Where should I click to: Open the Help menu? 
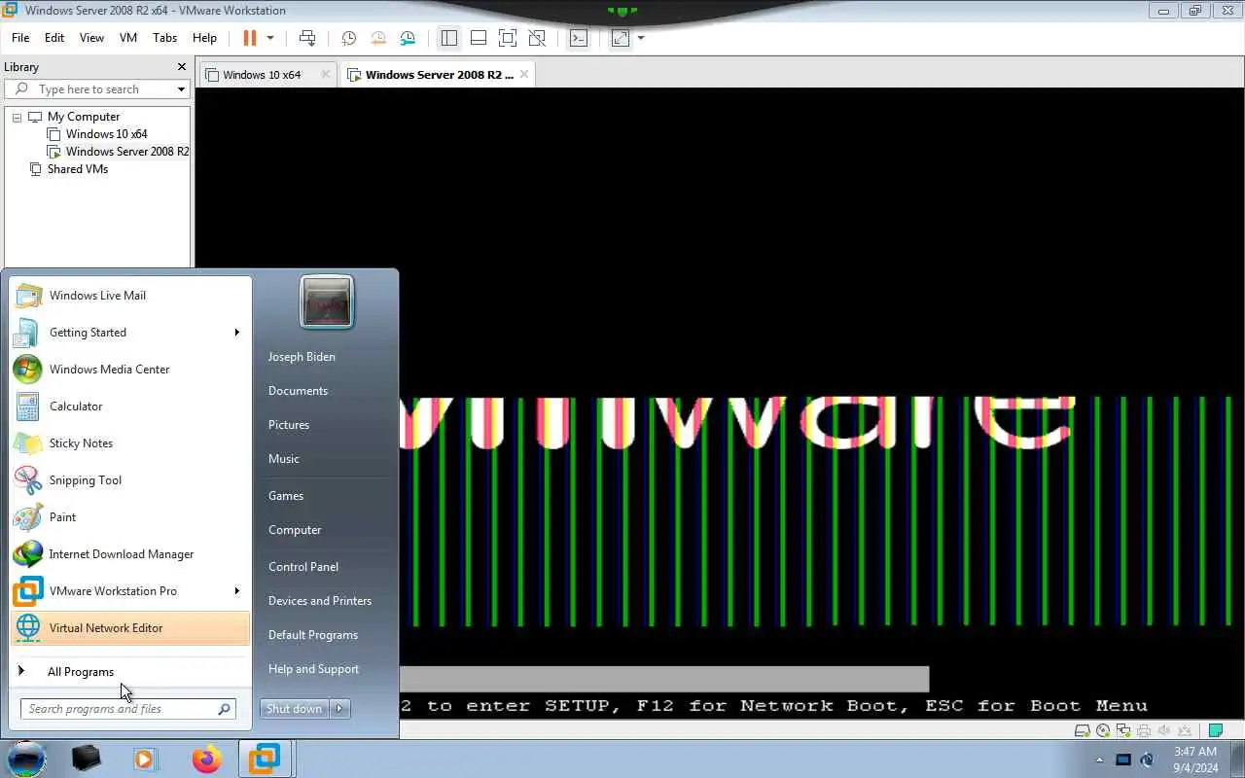pyautogui.click(x=204, y=38)
